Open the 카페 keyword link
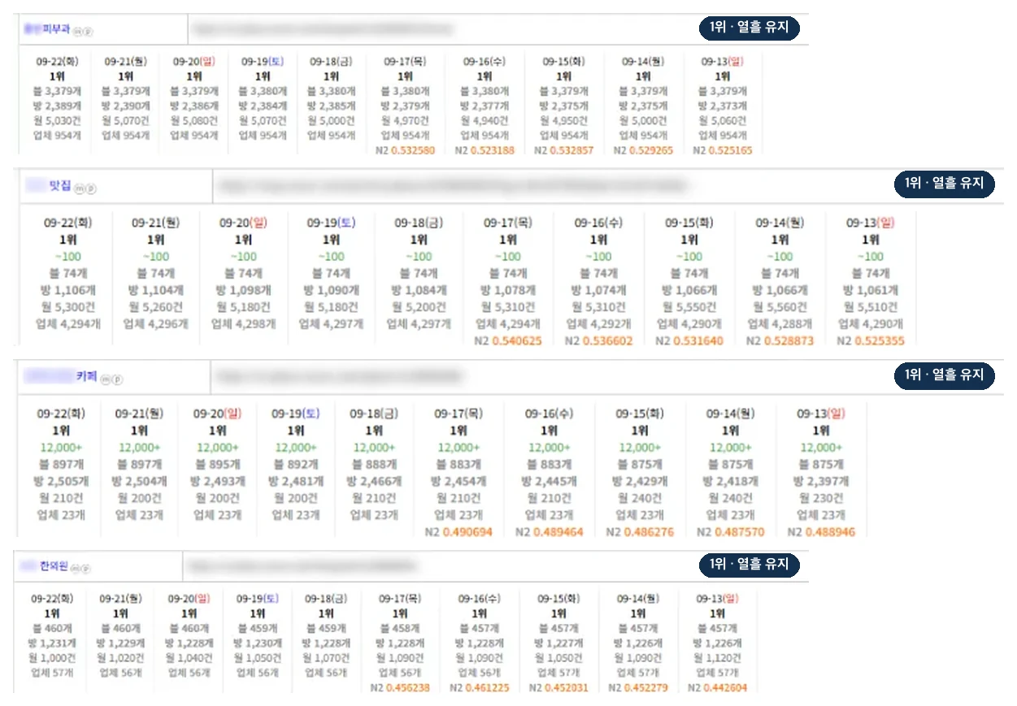 click(61, 376)
